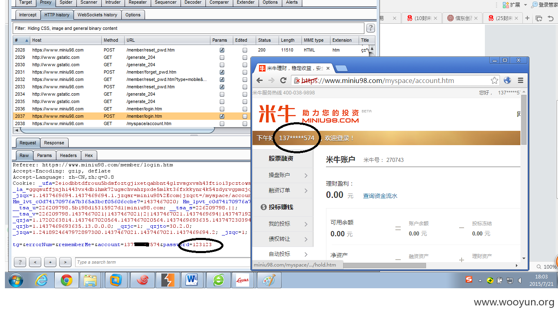Image resolution: width=558 pixels, height=314 pixels.
Task: Open Paint palette taskbar icon
Action: tap(269, 280)
